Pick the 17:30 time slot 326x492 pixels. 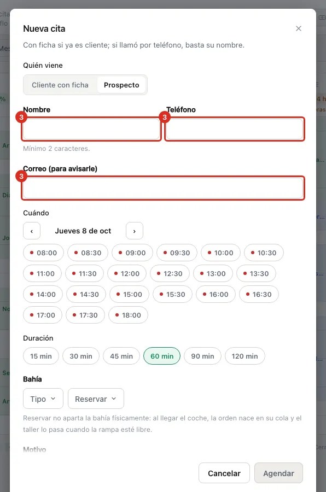[85, 315]
